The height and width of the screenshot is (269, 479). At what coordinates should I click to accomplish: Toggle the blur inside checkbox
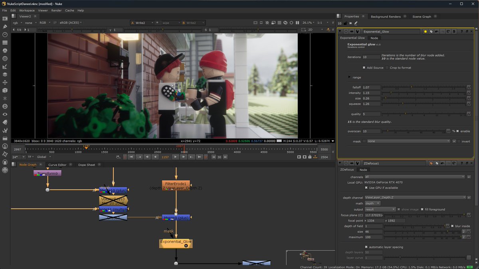point(452,226)
